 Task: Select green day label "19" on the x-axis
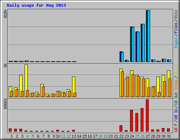click(105, 136)
